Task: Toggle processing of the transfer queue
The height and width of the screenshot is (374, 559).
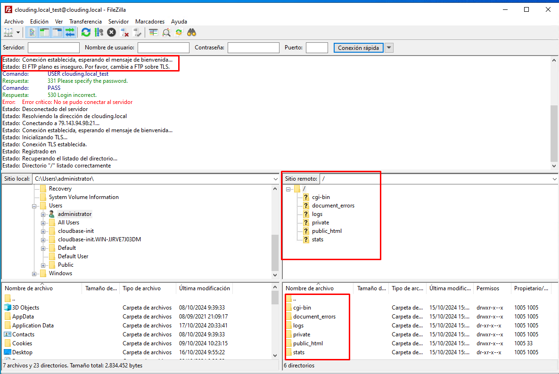Action: point(99,33)
